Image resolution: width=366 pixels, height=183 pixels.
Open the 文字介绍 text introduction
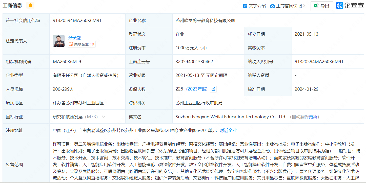coord(257,6)
